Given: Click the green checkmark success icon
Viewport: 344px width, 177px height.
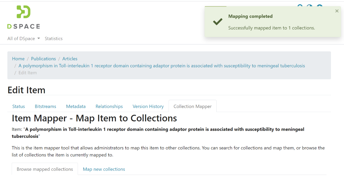Looking at the screenshot, I should click(218, 22).
